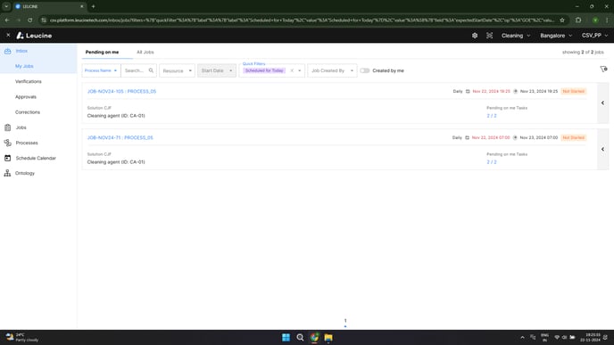Open Start Date dropdown

click(217, 70)
